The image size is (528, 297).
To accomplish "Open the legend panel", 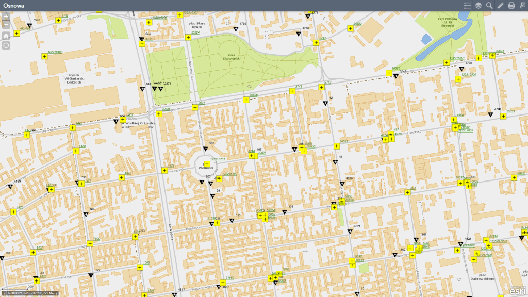I will coord(468,6).
